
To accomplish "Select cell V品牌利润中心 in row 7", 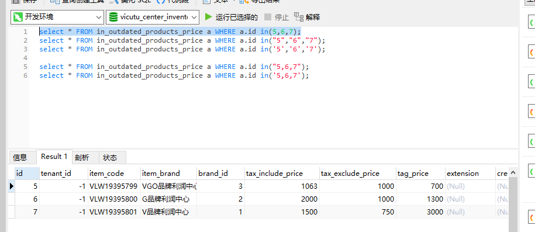I will click(168, 212).
